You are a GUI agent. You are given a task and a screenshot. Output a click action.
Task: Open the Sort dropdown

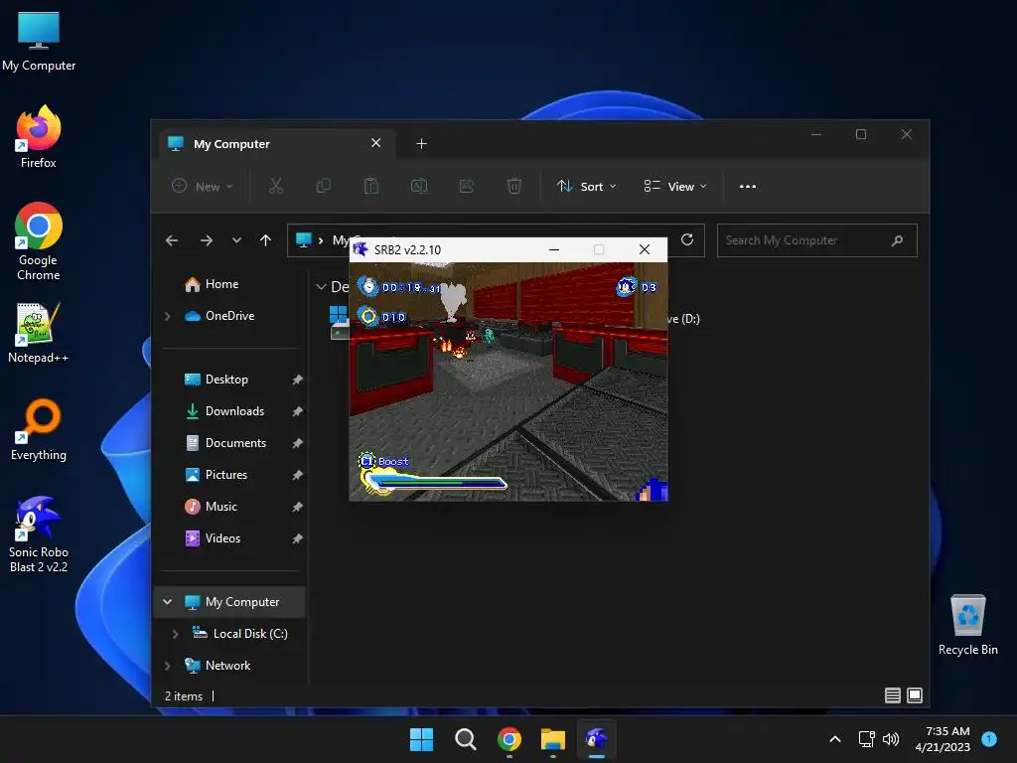[586, 186]
